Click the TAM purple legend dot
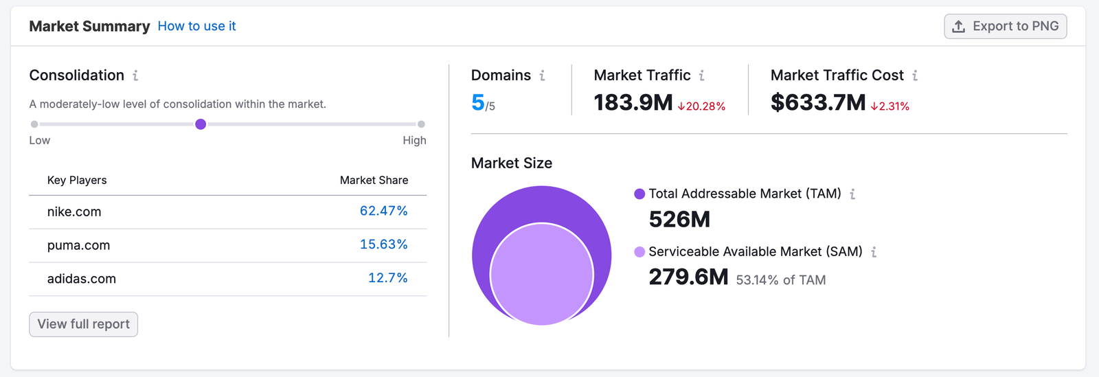 coord(639,194)
